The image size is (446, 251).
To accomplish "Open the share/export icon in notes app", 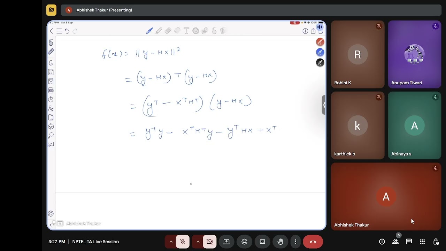I will [313, 31].
